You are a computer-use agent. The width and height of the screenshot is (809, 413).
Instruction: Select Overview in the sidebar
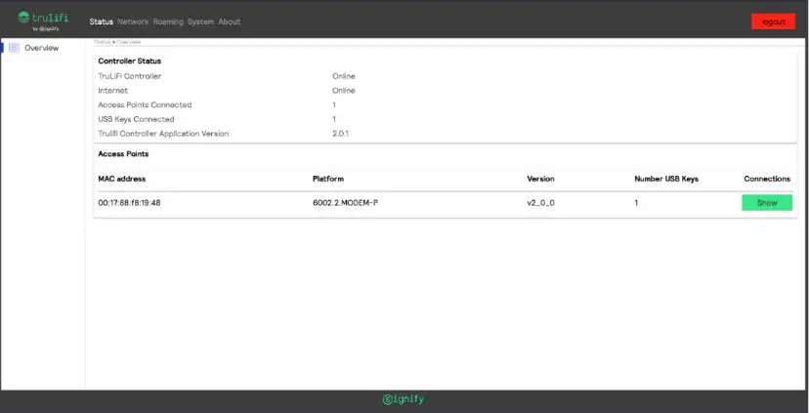(42, 48)
